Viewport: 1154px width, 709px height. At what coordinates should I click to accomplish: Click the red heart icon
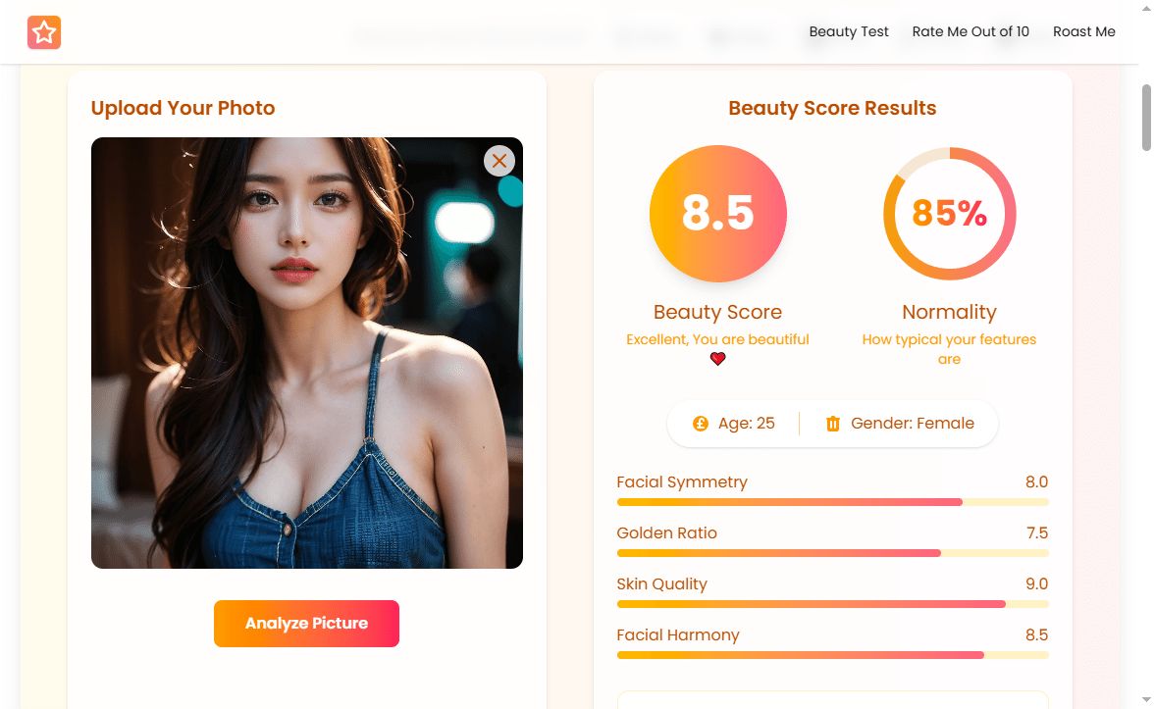pyautogui.click(x=717, y=359)
